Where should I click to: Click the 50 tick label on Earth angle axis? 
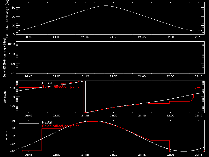(13, 26)
